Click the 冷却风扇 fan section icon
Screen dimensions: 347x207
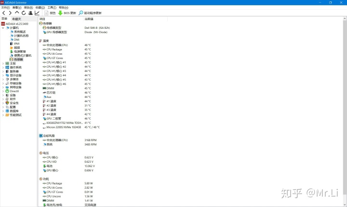pyautogui.click(x=40, y=136)
